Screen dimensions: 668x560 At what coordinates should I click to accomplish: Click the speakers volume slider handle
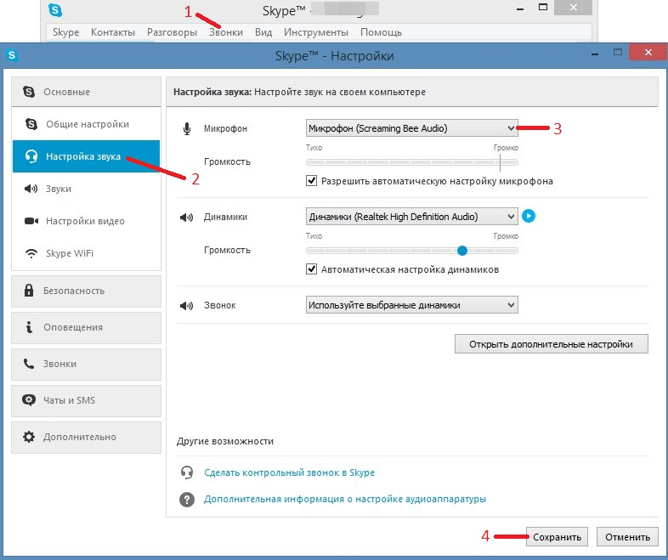[462, 251]
